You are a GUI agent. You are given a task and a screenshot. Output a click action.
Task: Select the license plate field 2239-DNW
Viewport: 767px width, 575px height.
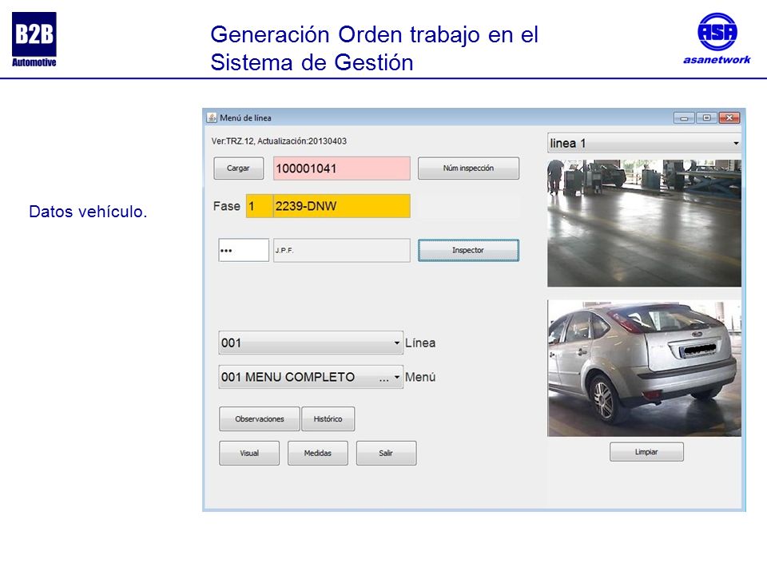(341, 206)
